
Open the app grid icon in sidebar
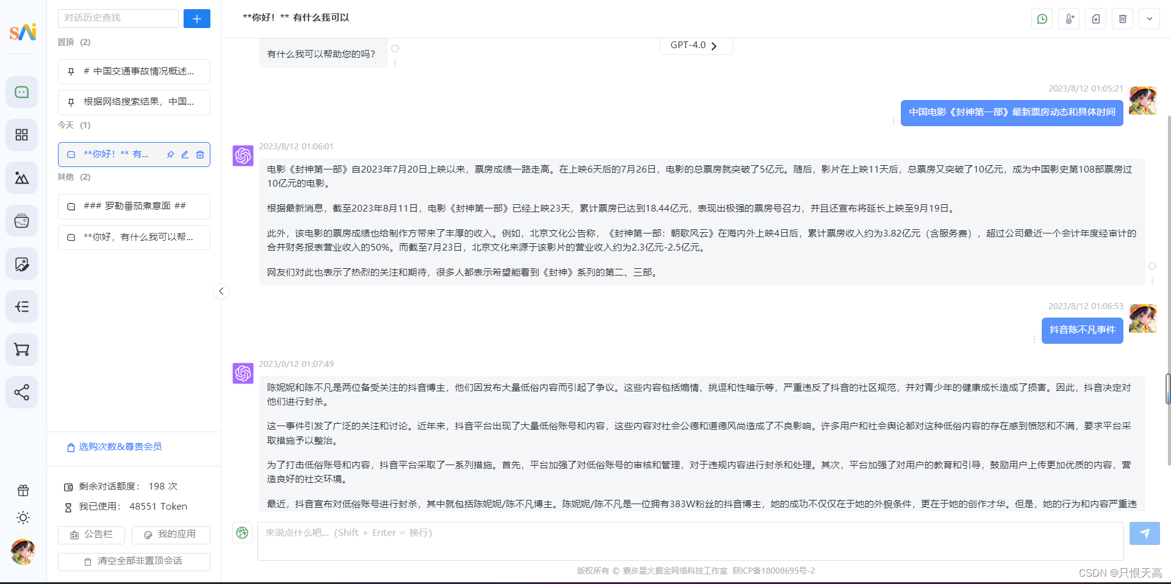point(22,135)
